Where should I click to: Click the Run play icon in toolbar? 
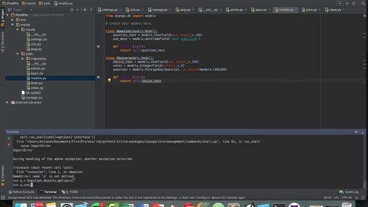(347, 3)
